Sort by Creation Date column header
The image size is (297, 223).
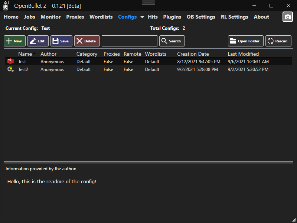coord(193,54)
